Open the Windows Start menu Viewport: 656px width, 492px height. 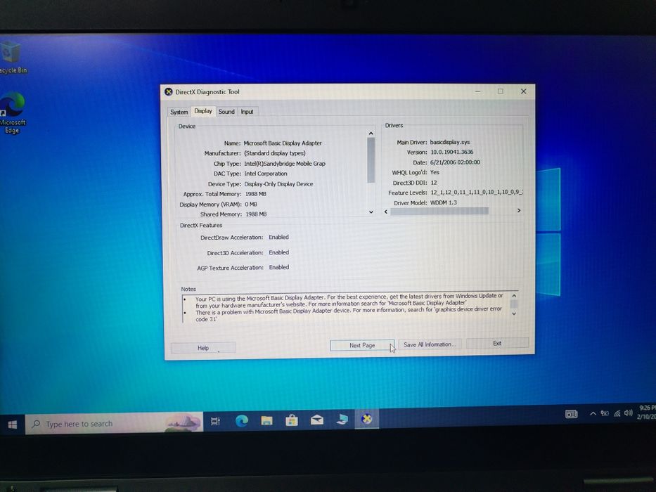coord(12,425)
